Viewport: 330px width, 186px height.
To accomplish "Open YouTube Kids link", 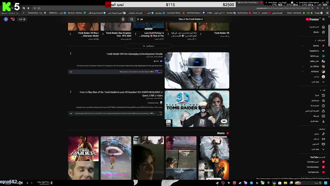I will (316, 172).
